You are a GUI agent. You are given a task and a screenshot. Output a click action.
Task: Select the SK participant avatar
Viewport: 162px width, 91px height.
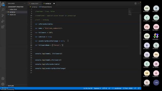[x=147, y=73]
